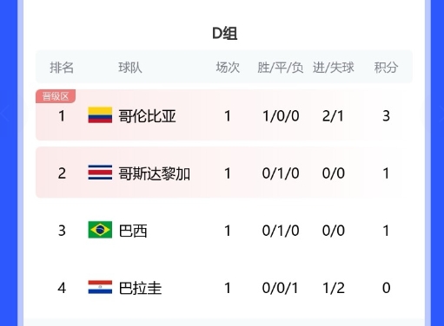Click the 排名 column header
The image size is (444, 326).
pos(62,68)
